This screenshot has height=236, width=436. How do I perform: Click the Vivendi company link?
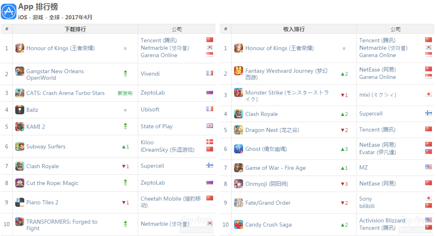pyautogui.click(x=150, y=74)
